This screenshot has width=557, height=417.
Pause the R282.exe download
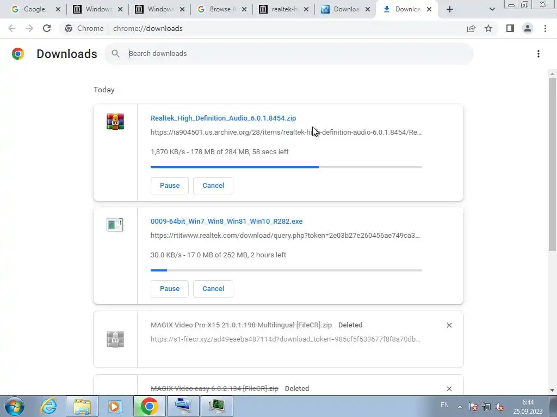point(170,289)
